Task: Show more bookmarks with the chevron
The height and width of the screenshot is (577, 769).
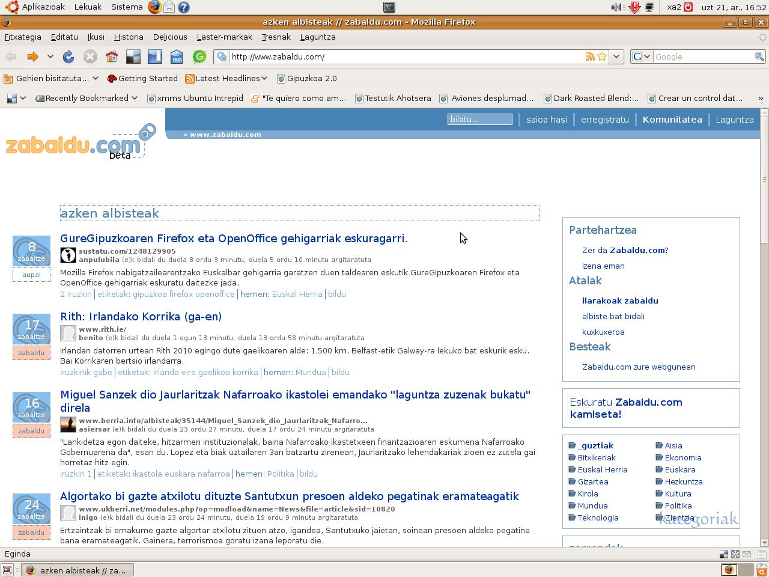Action: pos(761,98)
